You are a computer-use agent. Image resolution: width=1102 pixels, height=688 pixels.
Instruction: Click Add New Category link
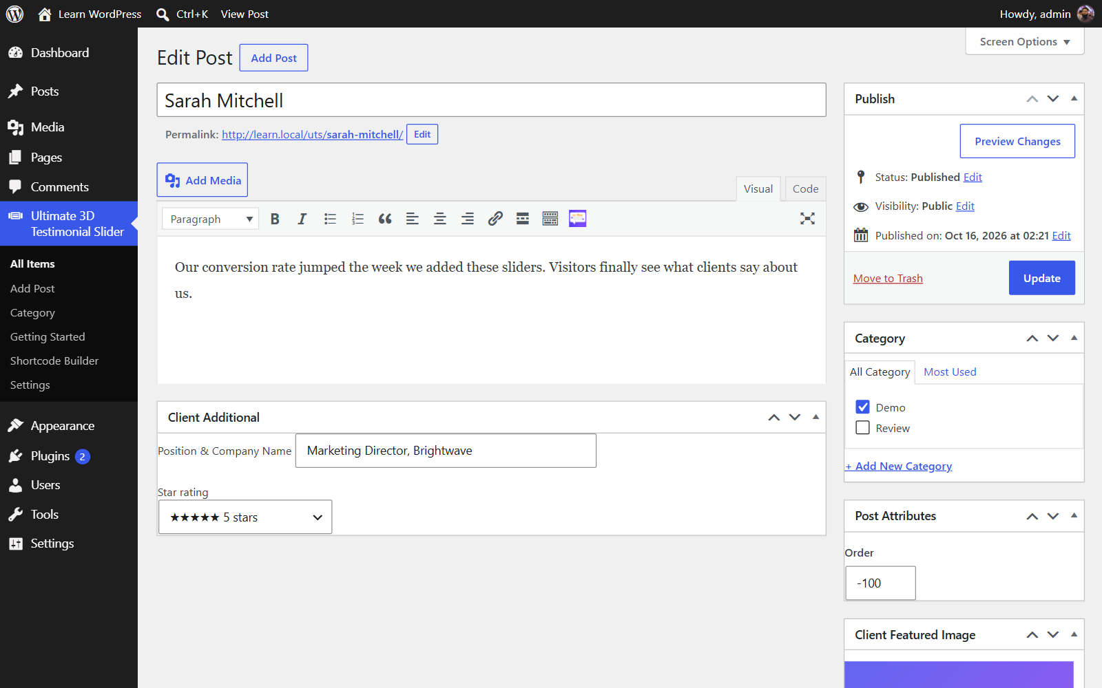coord(899,466)
